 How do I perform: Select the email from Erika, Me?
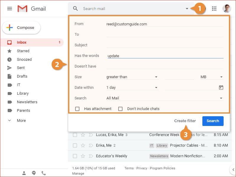tap(75, 145)
